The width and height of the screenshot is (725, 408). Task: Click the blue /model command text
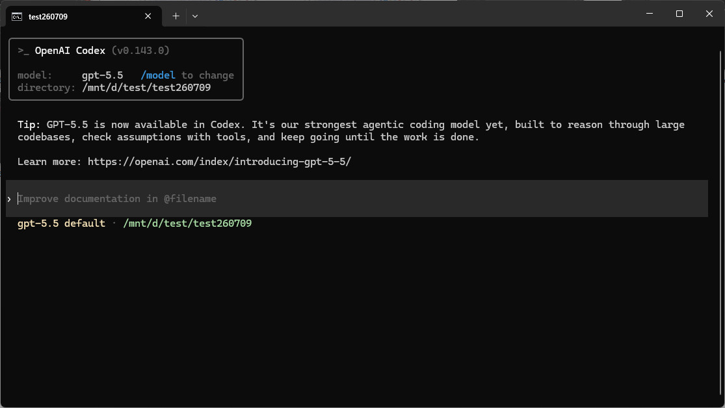[x=158, y=75]
